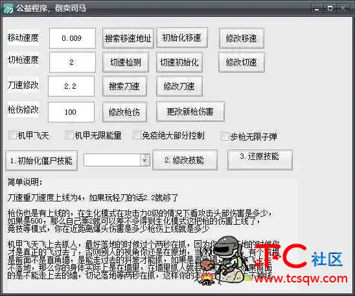Click the 切枪速度 input field showing 2
355x296 pixels.
(72, 62)
